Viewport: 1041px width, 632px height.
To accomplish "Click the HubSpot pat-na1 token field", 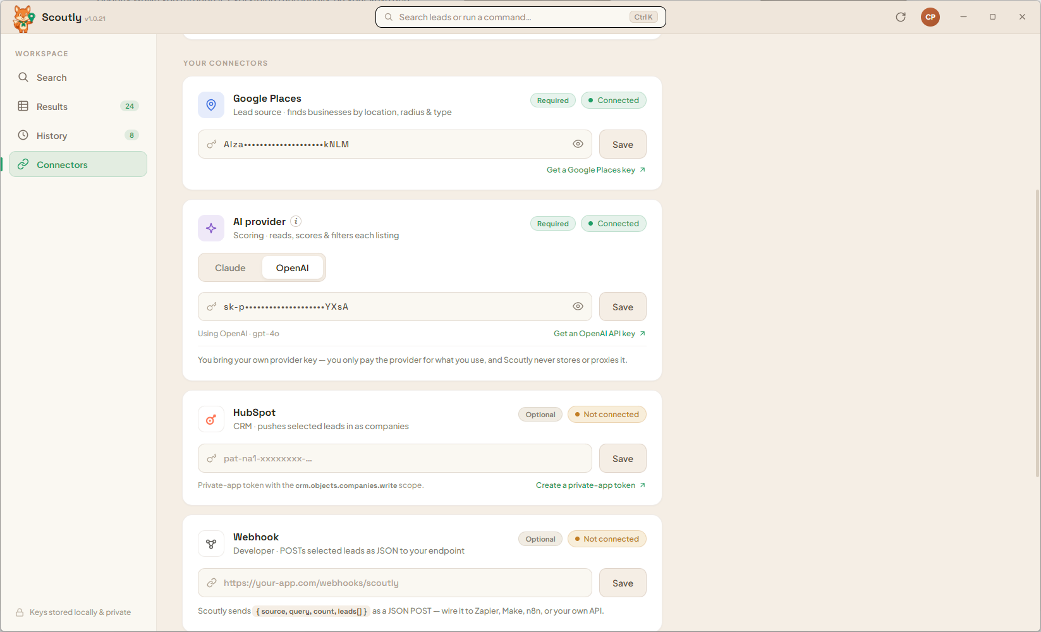I will pyautogui.click(x=395, y=458).
